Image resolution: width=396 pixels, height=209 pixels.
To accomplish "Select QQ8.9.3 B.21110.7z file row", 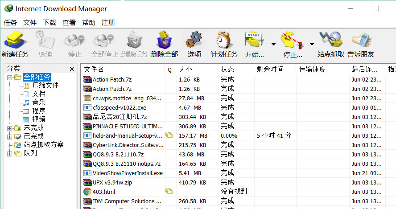I will coord(239,154).
